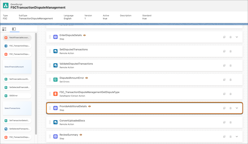Click the EnterDisputeDetails step icon
Screen dimensions: 248x144
pyautogui.click(x=55, y=37)
